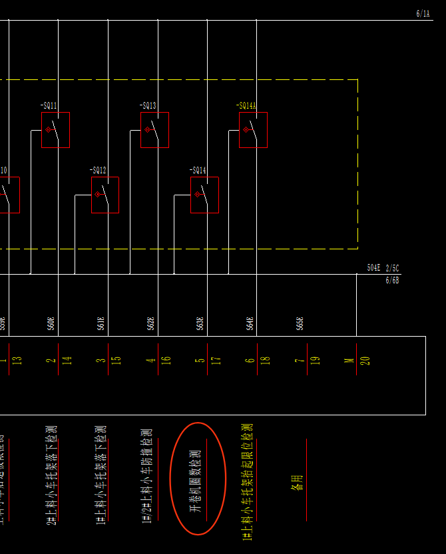Image resolution: width=446 pixels, height=554 pixels.
Task: Click input channel number 4
Action: pos(150,361)
